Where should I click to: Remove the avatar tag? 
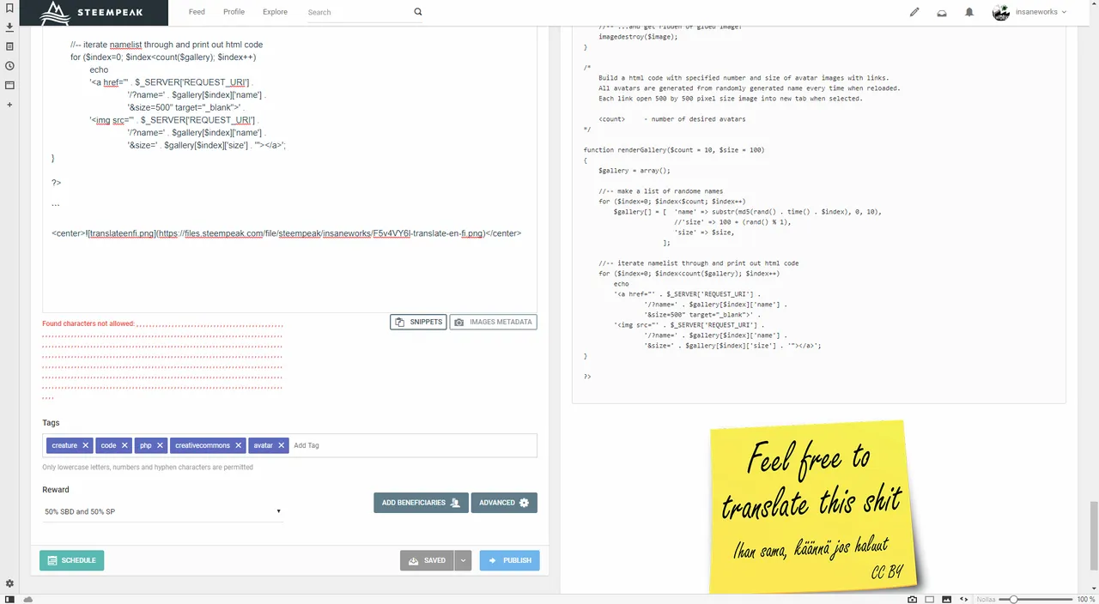281,445
